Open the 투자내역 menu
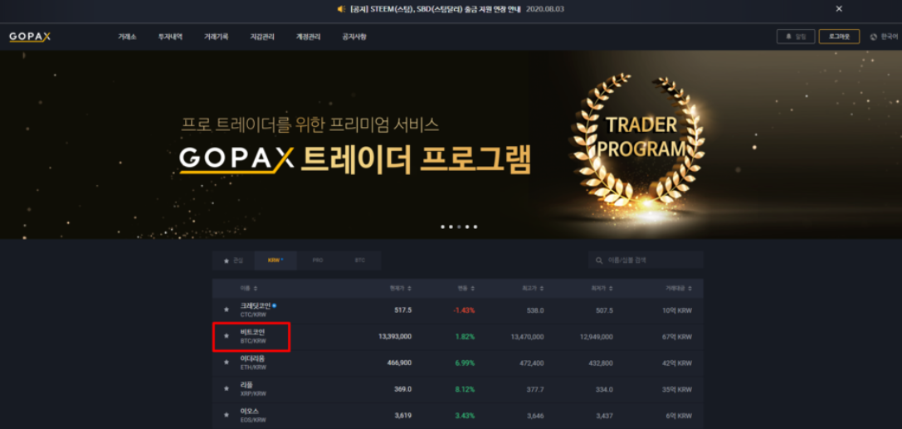 tap(170, 37)
